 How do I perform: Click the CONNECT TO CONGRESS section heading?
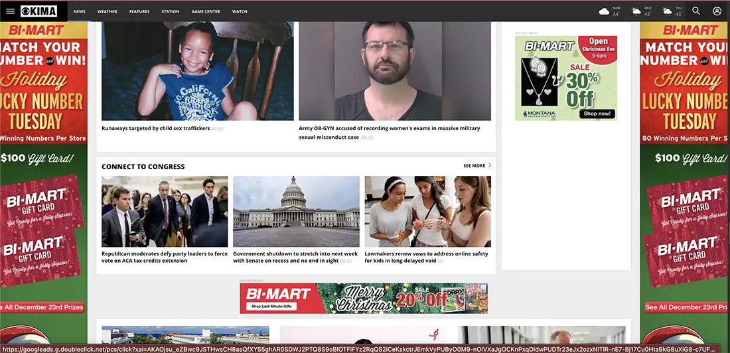pyautogui.click(x=143, y=167)
